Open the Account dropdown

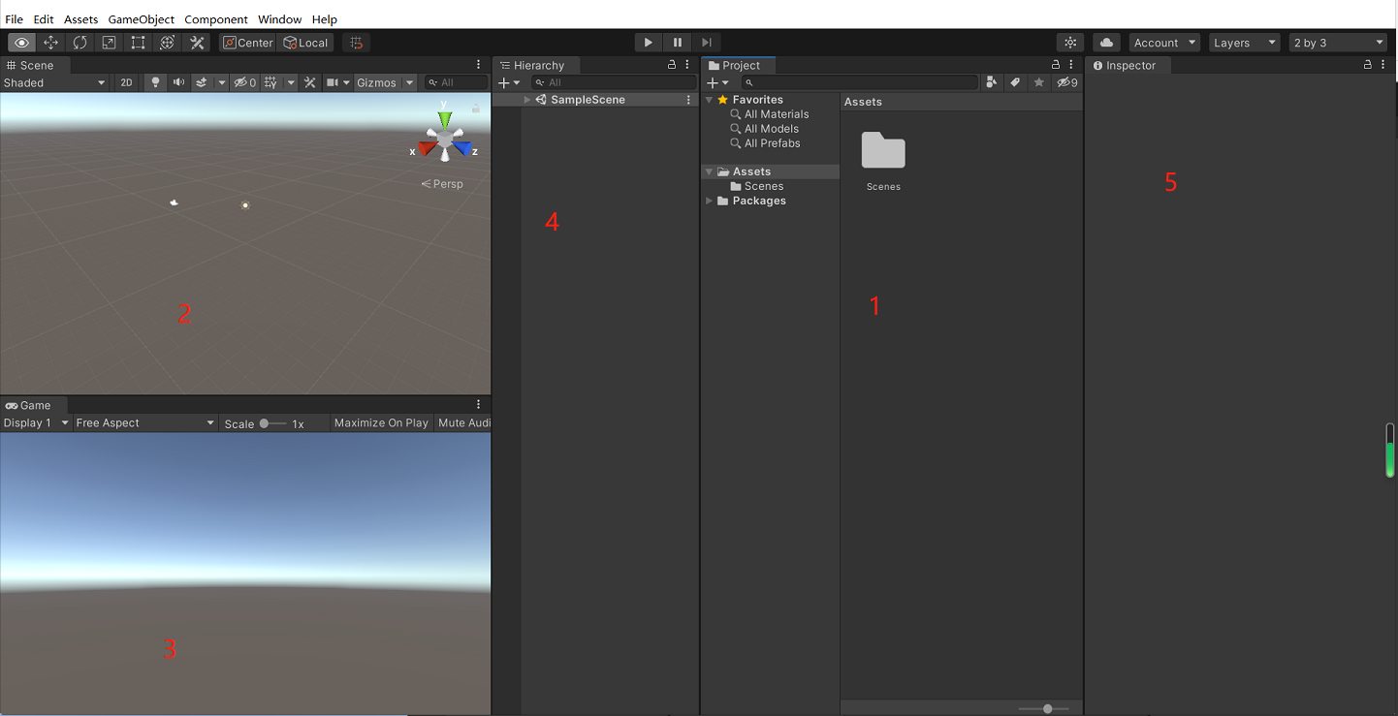(1164, 43)
